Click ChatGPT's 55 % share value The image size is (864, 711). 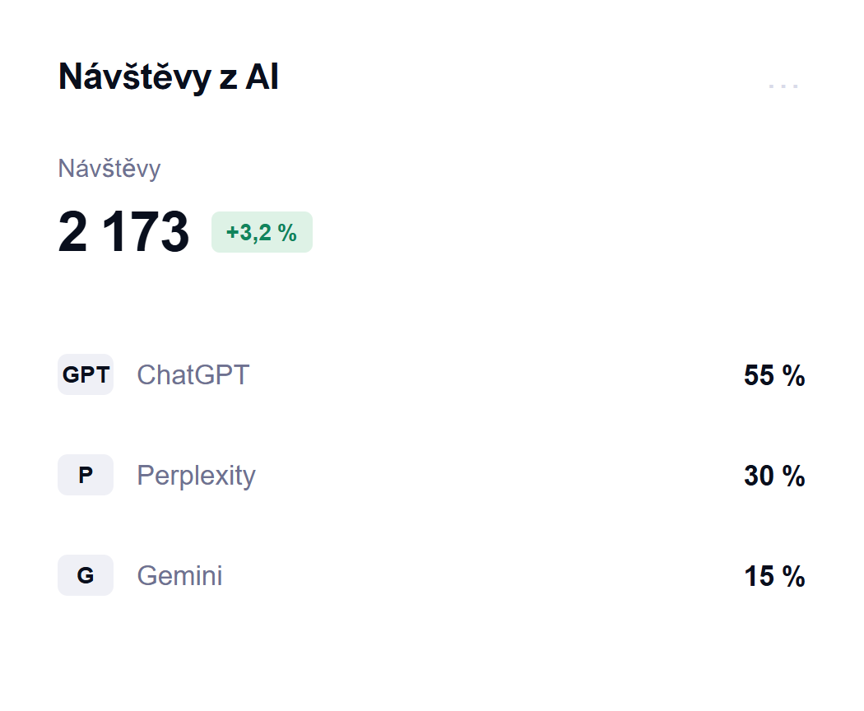pyautogui.click(x=774, y=375)
